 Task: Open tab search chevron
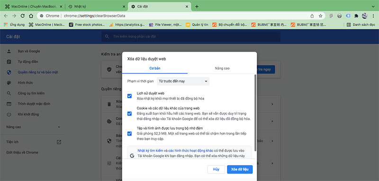tap(373, 7)
